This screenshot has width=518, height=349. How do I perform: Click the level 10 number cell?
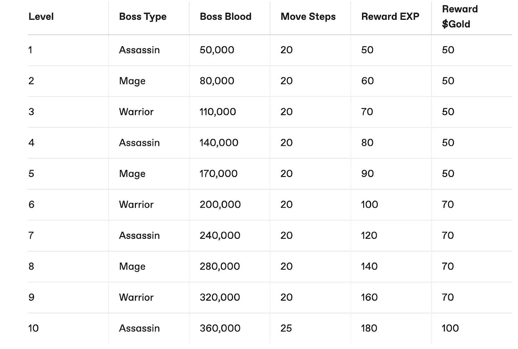[33, 328]
